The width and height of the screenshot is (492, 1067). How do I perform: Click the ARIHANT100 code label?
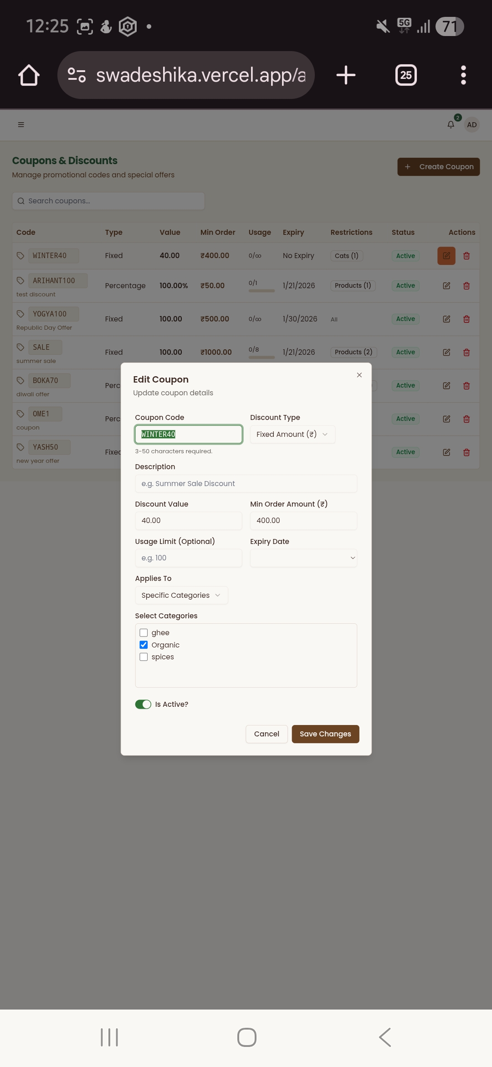click(x=58, y=281)
